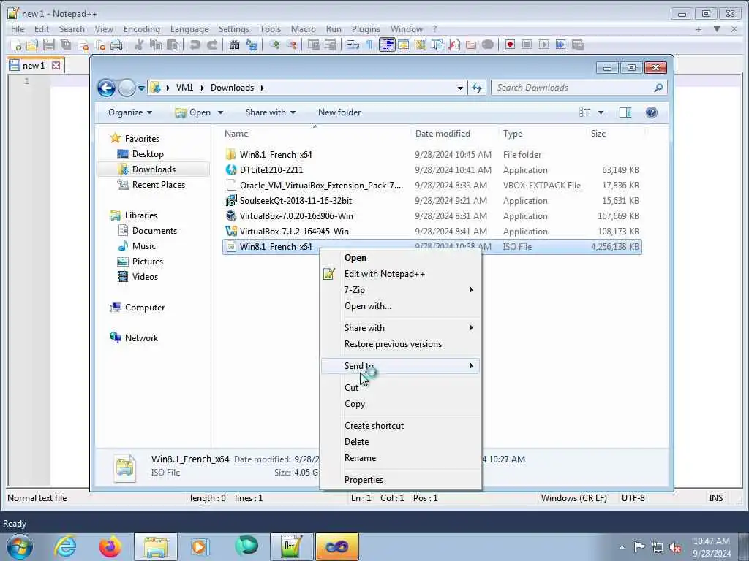Click the Explorer address bar refresh icon

click(x=477, y=88)
